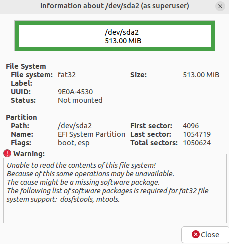Click the Partition section heading

[21, 117]
